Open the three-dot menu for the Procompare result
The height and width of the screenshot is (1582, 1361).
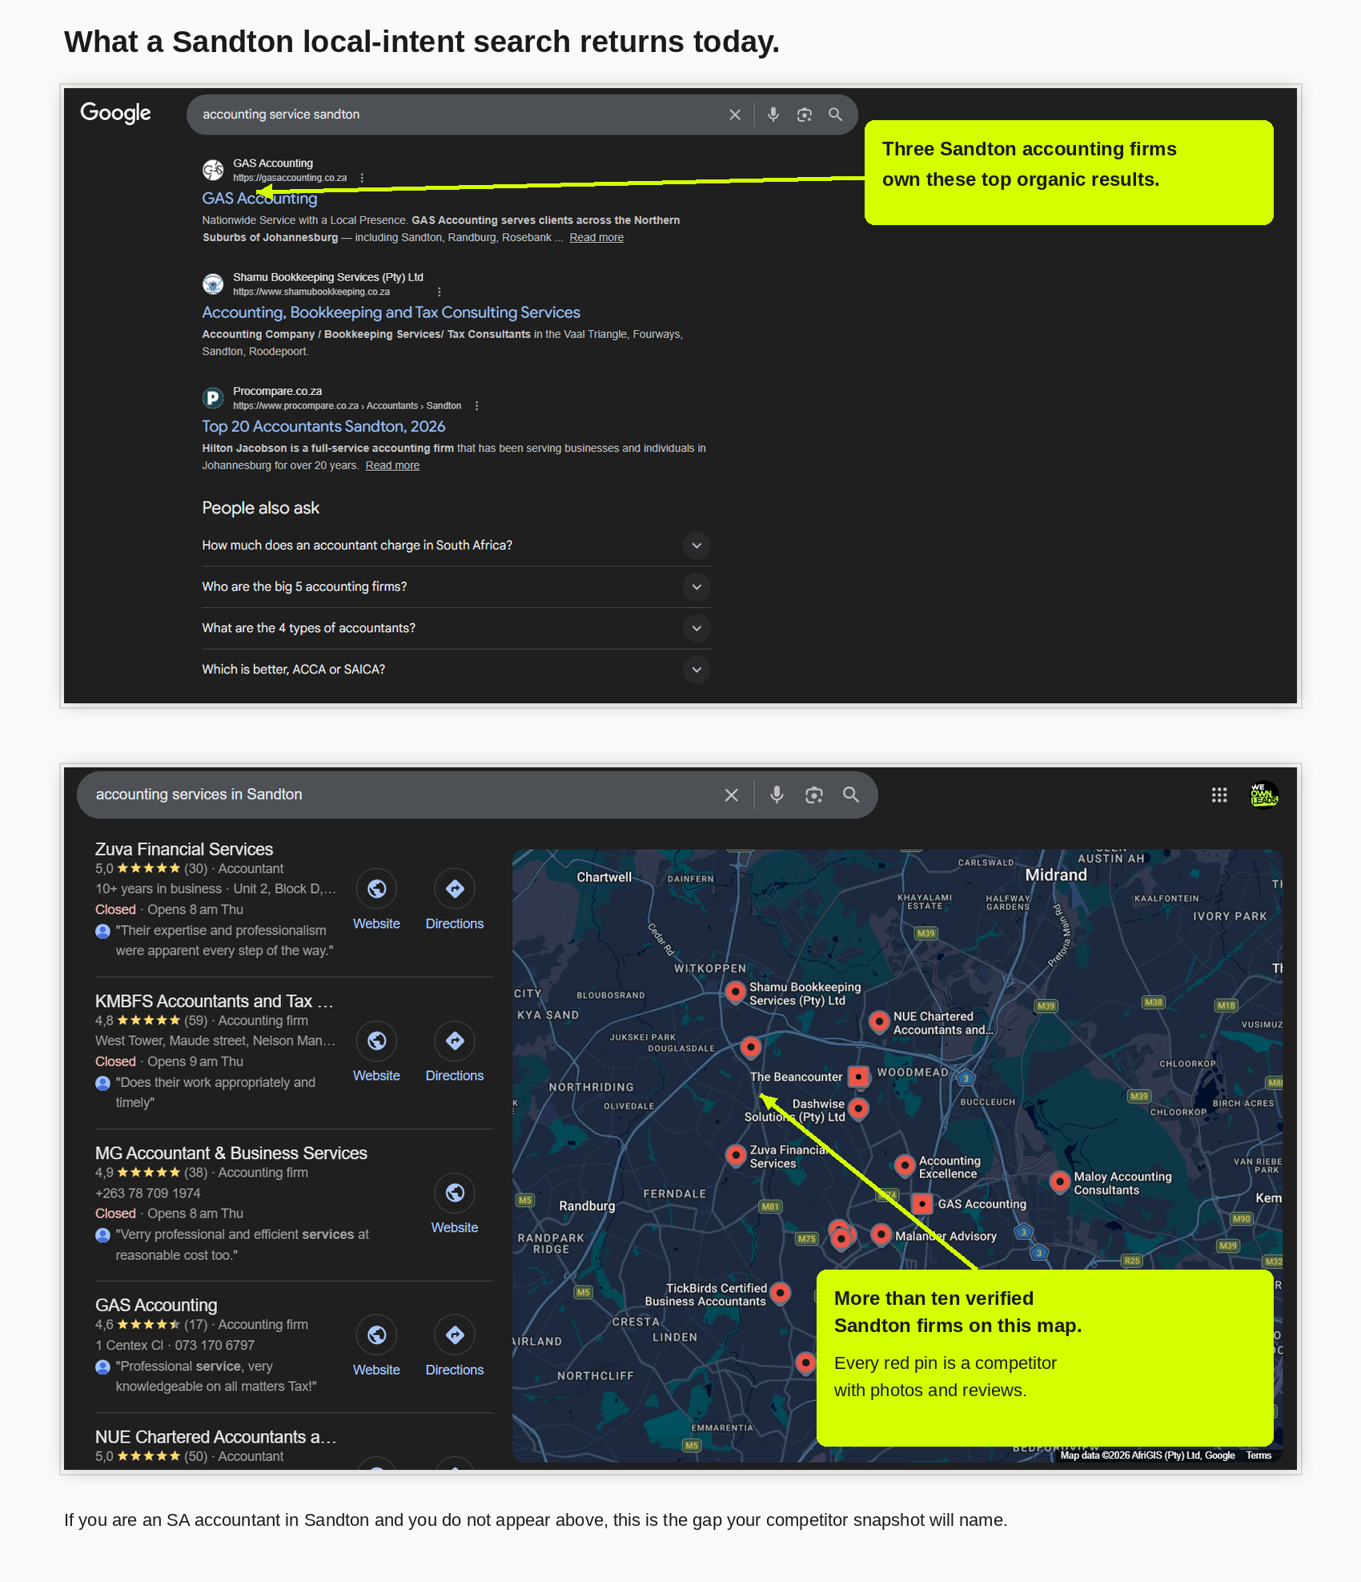click(x=476, y=405)
